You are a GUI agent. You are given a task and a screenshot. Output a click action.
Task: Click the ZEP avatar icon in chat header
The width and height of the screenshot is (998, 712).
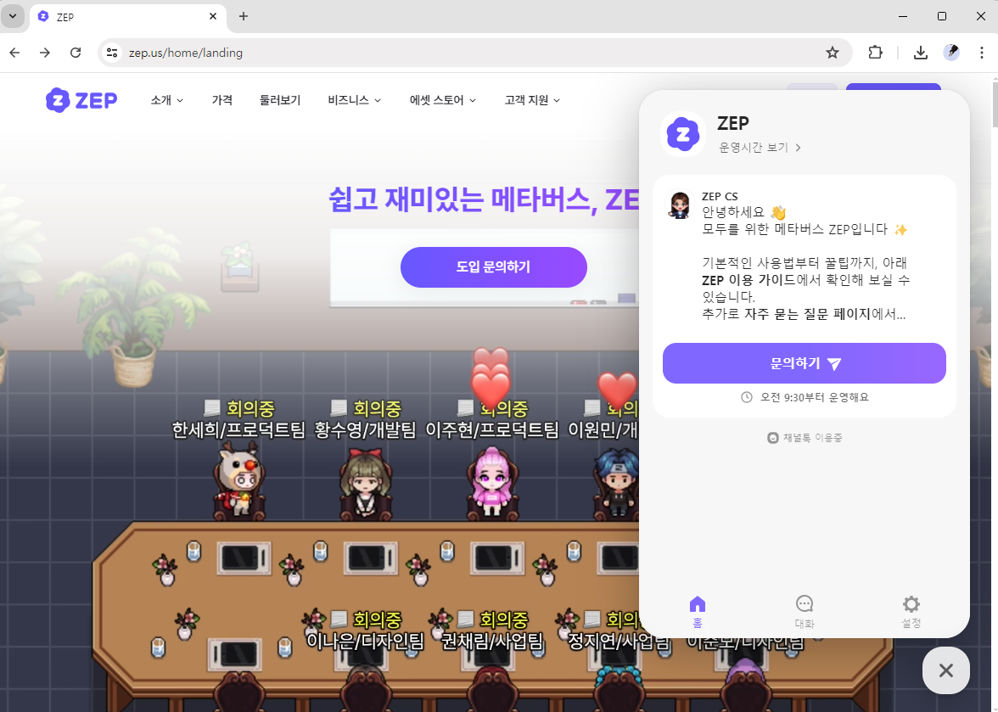[x=683, y=133]
